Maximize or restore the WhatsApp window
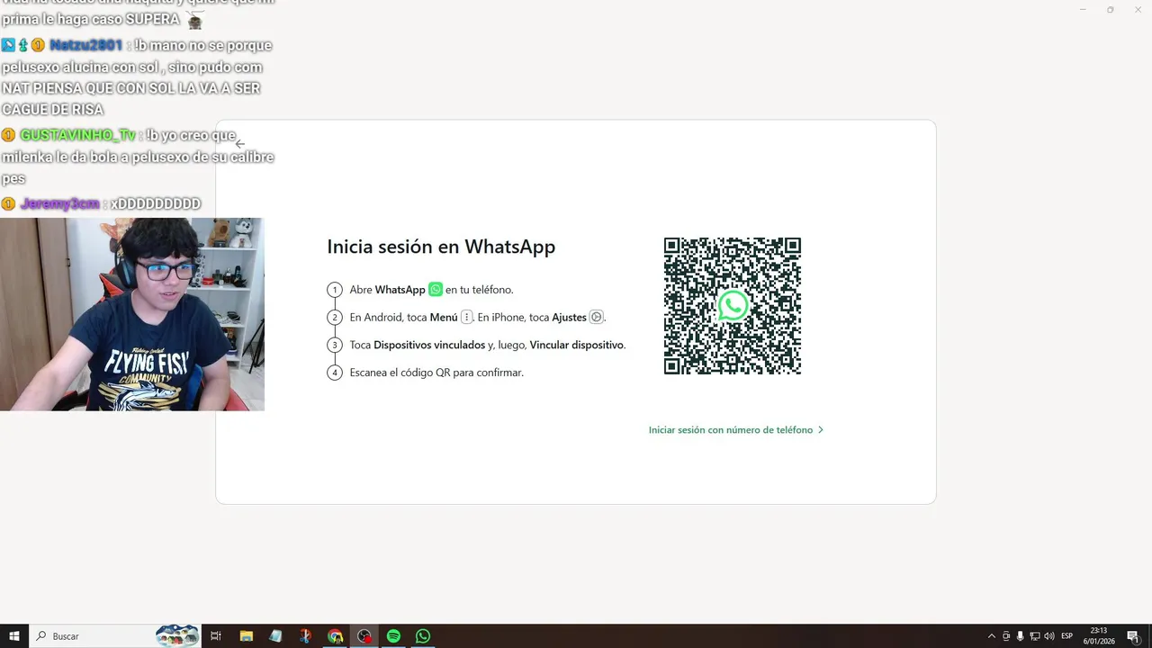This screenshot has width=1152, height=648. 1110,9
